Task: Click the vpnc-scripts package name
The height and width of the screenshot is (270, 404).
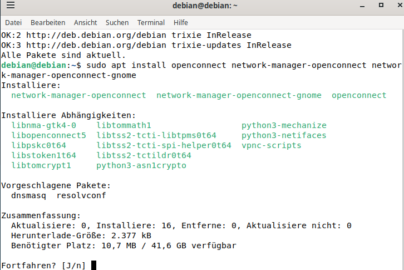Action: (271, 145)
